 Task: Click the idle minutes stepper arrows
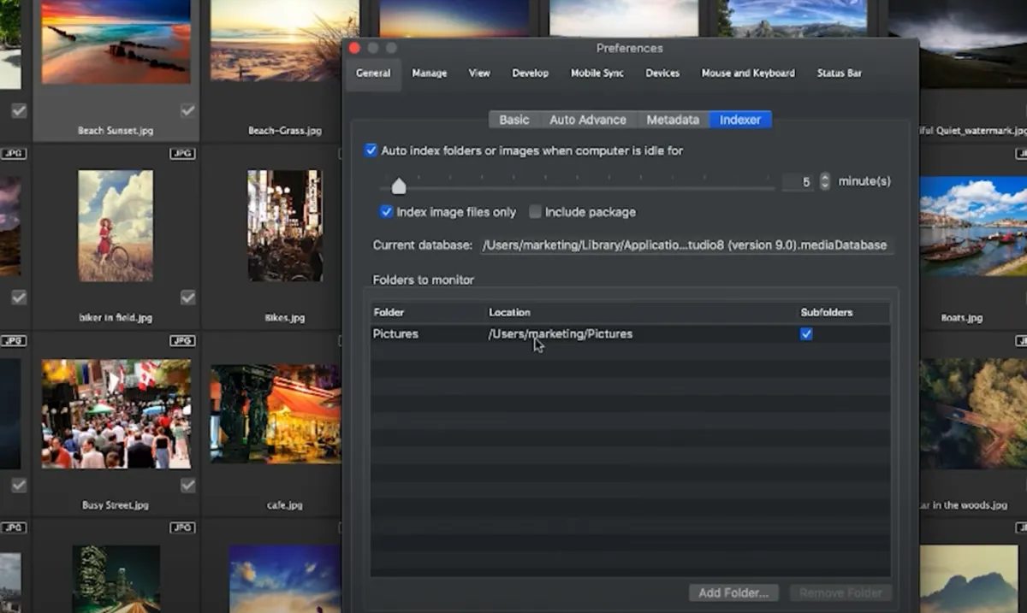pyautogui.click(x=825, y=181)
